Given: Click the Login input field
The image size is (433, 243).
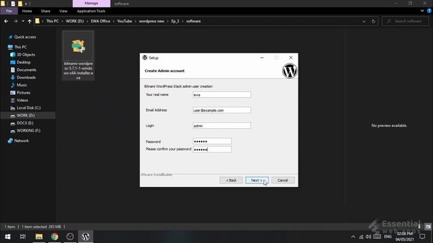Looking at the screenshot, I should [x=222, y=126].
